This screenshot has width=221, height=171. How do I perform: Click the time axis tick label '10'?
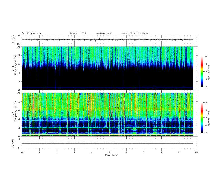(x=196, y=153)
